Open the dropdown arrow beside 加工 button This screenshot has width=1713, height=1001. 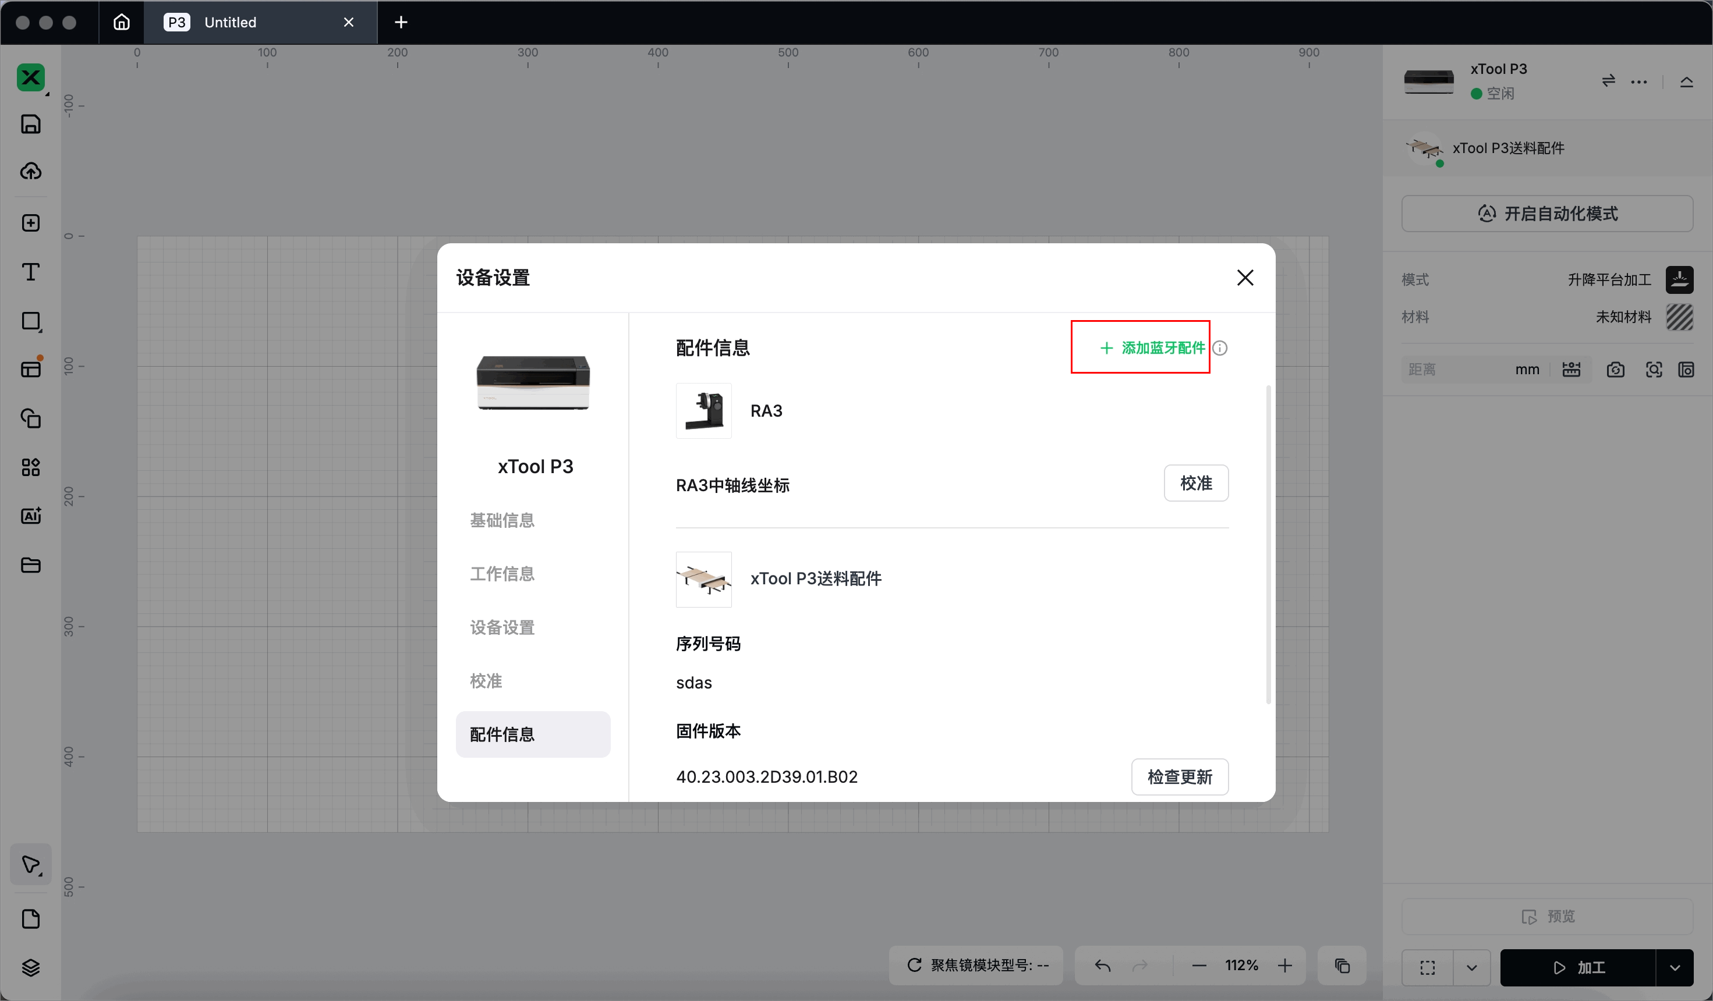pos(1675,968)
